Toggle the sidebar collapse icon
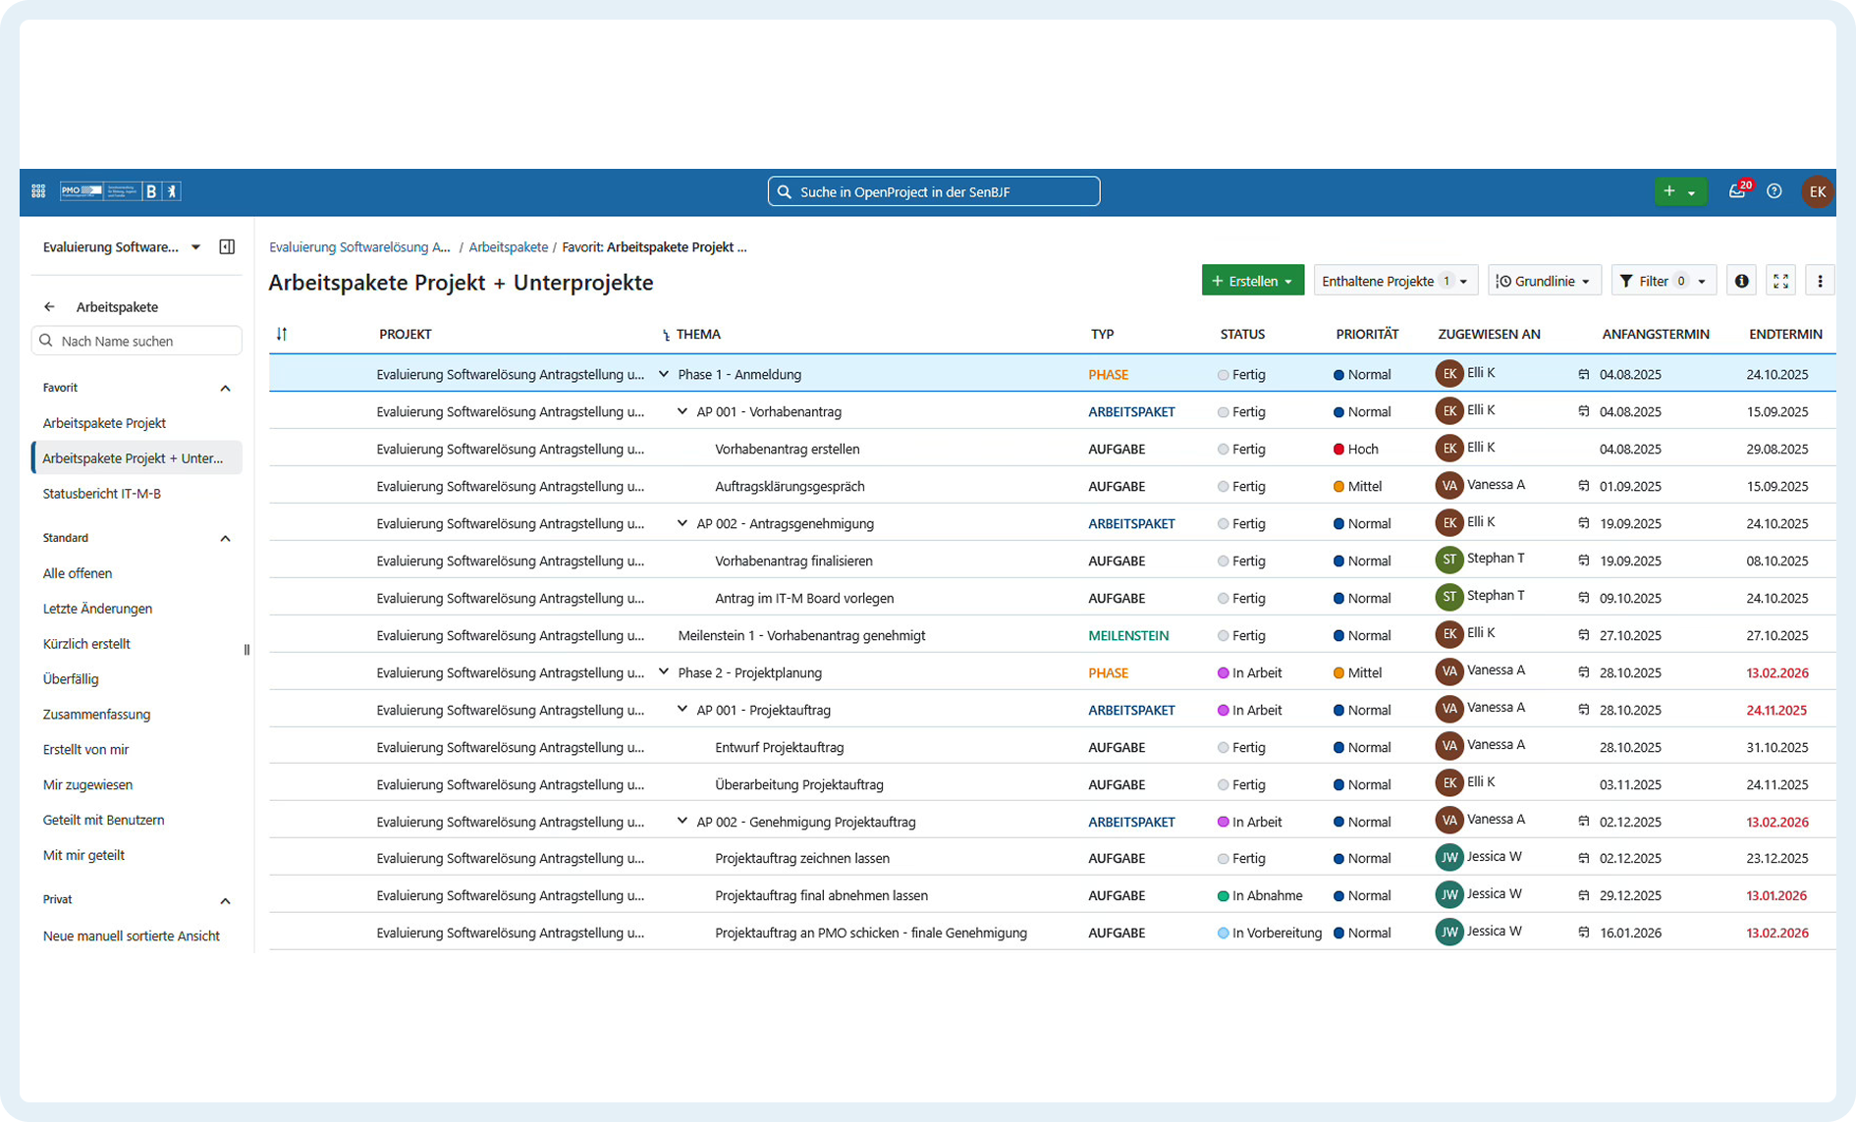This screenshot has width=1856, height=1122. pyautogui.click(x=227, y=246)
